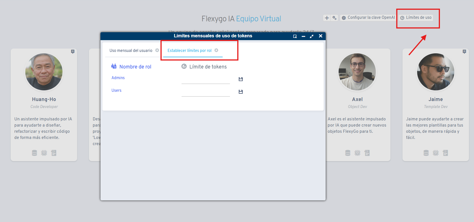This screenshot has width=474, height=222.
Task: Click document icon on Huang-Ho card
Action: [54, 153]
